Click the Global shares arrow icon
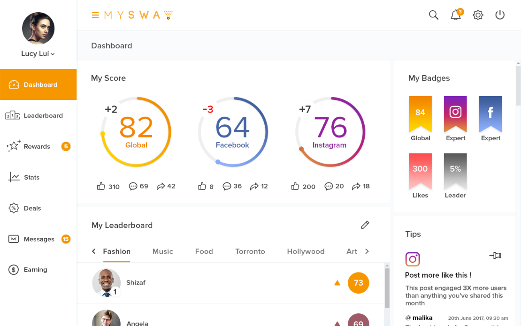The height and width of the screenshot is (326, 521). click(x=161, y=186)
